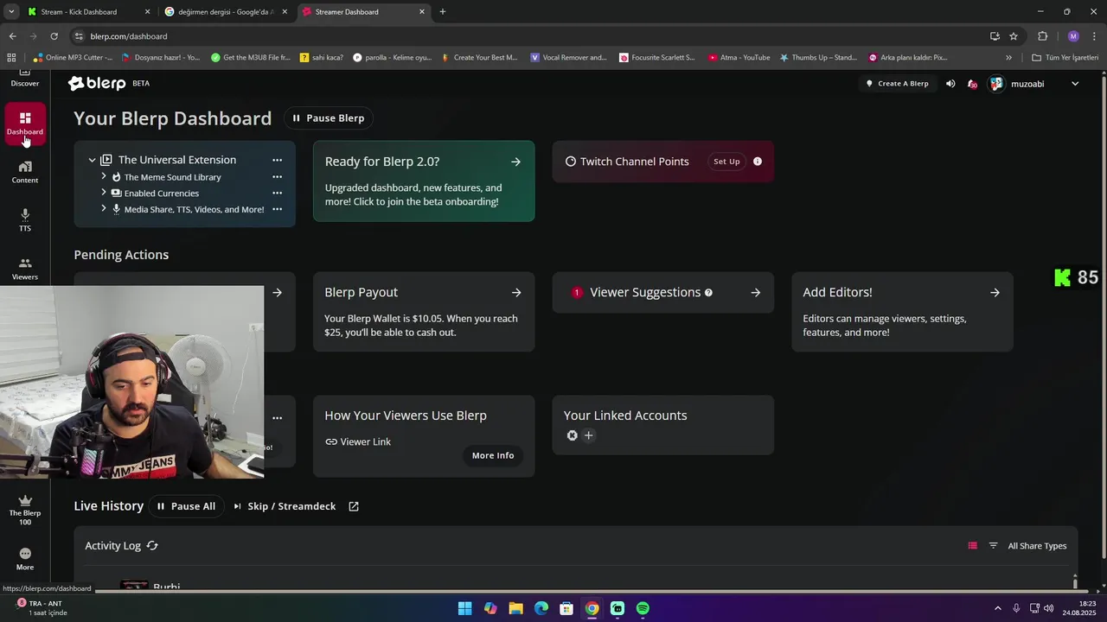
Task: Show more bookmarks with double chevron
Action: pos(1008,58)
